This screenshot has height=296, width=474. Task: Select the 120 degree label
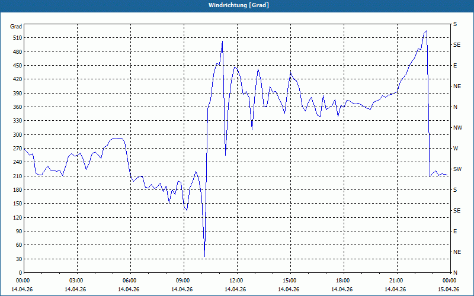pos(18,217)
